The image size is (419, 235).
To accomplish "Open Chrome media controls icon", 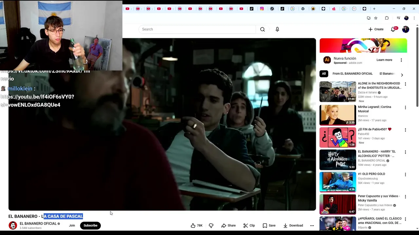I will pos(398,18).
